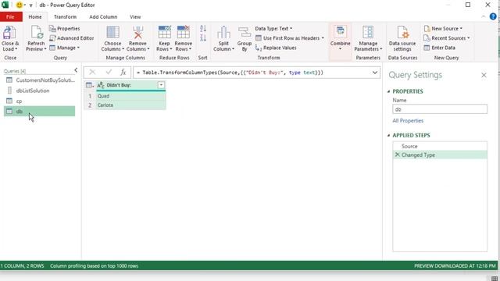Screen dimensions: 500x281
Task: Collapse the ribbon with the chevron
Action: (484, 16)
